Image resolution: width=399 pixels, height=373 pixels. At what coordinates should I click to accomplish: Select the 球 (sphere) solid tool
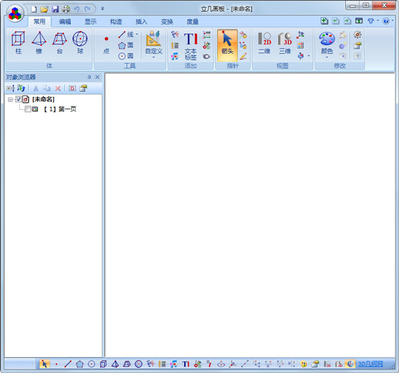coord(80,43)
